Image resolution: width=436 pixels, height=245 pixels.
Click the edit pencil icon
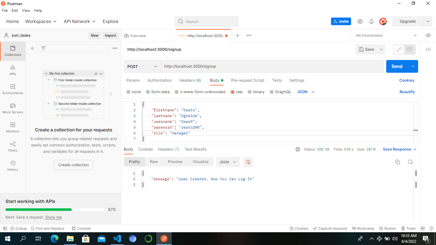click(399, 49)
